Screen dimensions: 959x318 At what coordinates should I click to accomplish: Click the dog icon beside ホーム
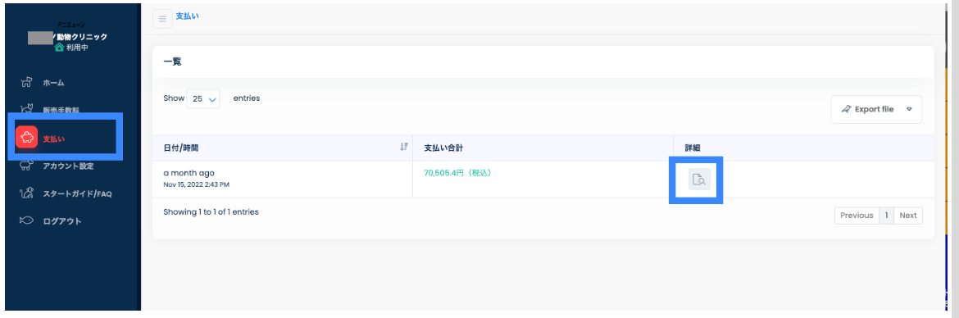coord(25,83)
